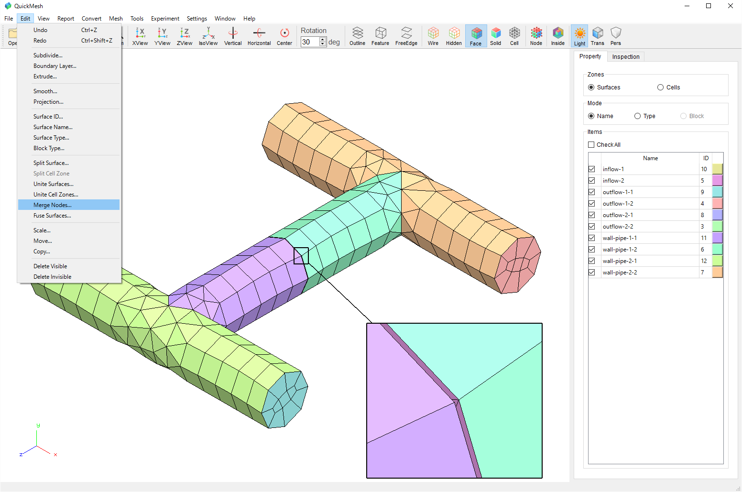742x492 pixels.
Task: Show FreeEdge display
Action: (x=406, y=36)
